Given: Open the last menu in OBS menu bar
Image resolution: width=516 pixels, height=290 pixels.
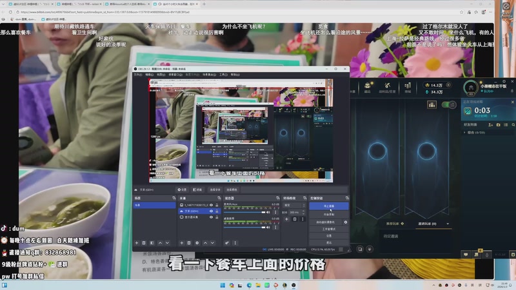Looking at the screenshot, I should (235, 75).
